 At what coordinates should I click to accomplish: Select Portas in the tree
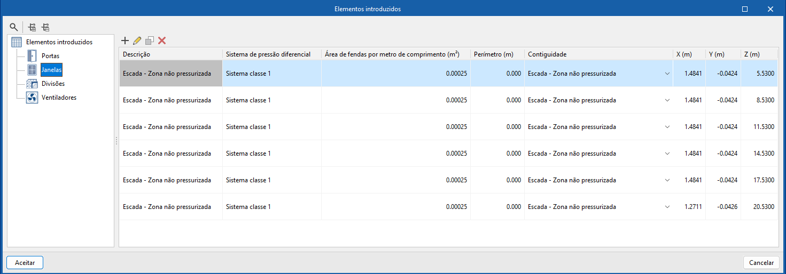50,56
